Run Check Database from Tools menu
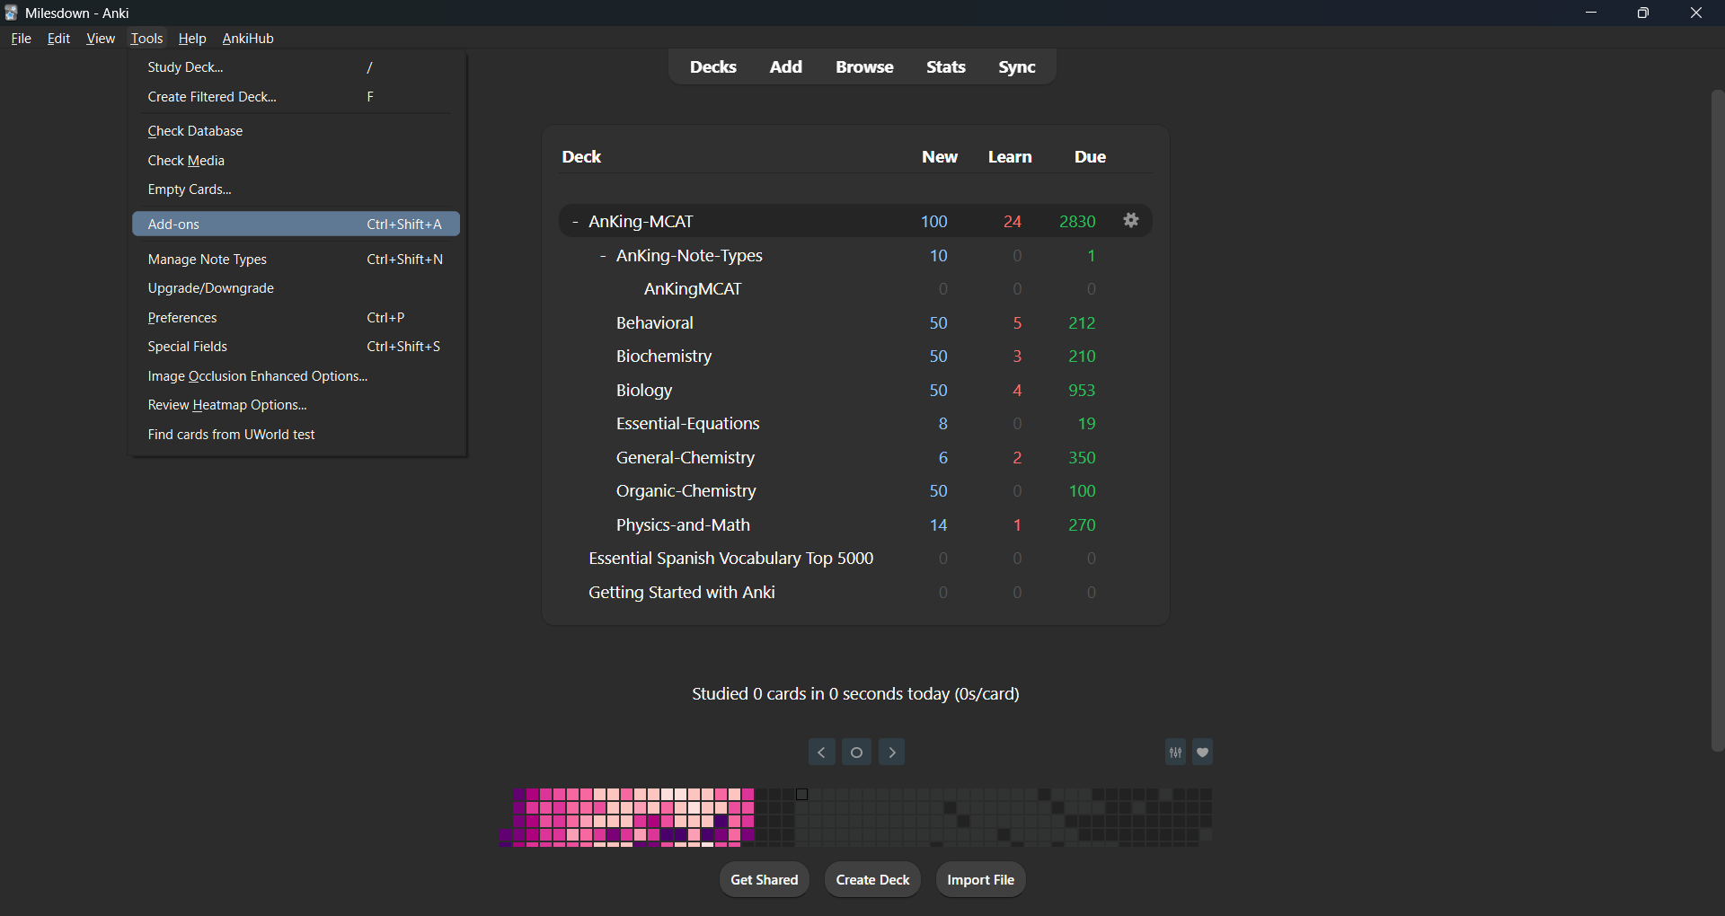The width and height of the screenshot is (1725, 916). click(296, 131)
